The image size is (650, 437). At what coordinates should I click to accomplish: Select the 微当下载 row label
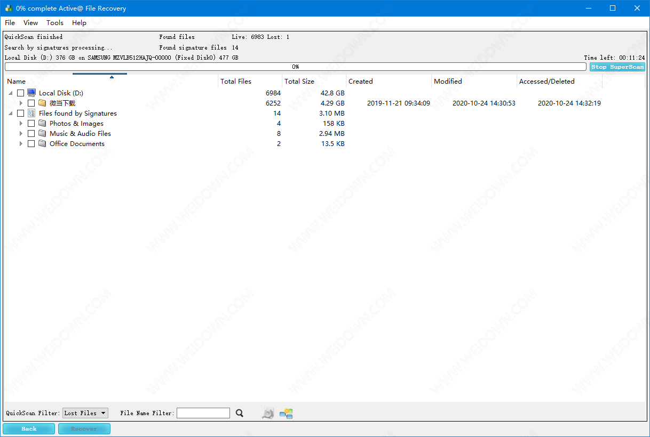(x=62, y=103)
